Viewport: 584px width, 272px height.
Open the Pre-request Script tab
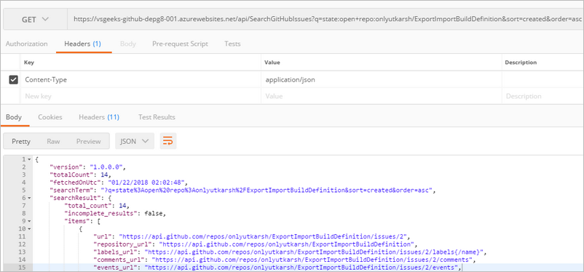click(x=180, y=44)
